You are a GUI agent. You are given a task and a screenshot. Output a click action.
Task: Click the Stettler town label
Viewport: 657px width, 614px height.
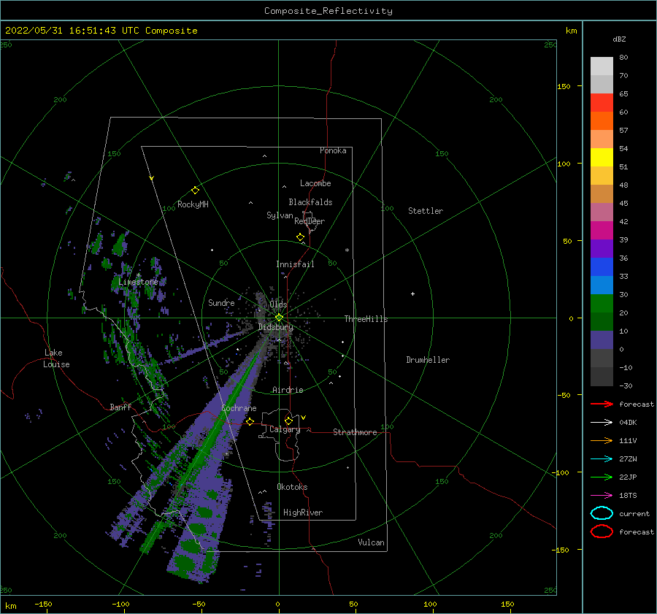426,211
